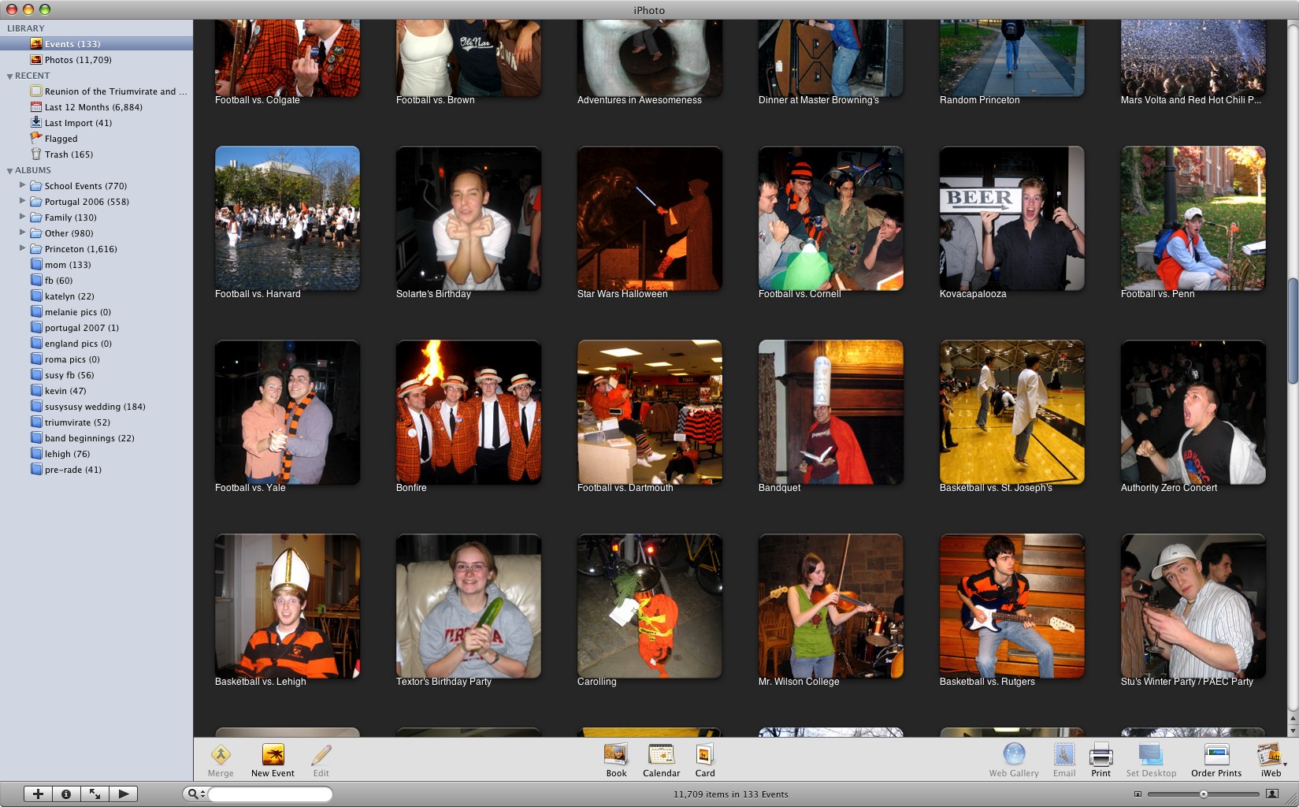Start slideshow play button

pos(123,794)
